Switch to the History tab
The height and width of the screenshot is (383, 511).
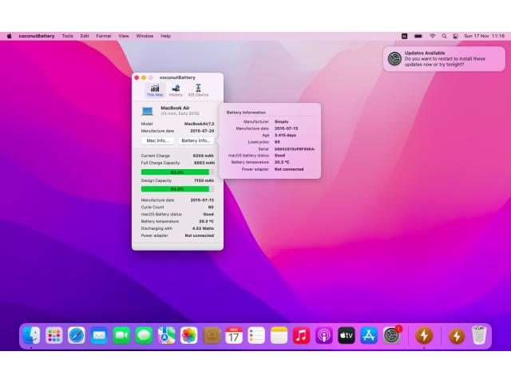(176, 90)
